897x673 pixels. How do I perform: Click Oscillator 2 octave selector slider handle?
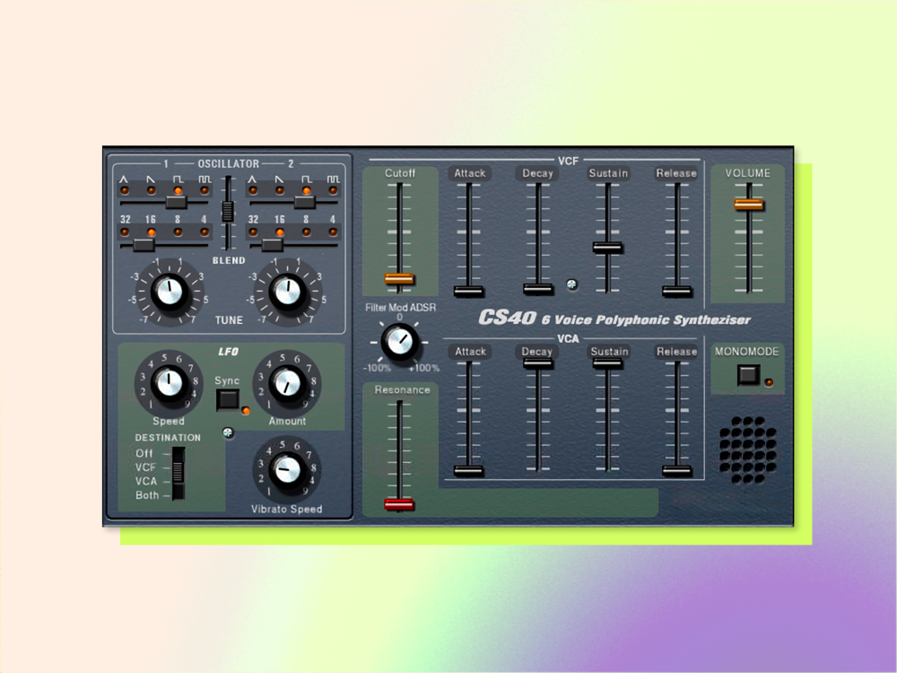(x=273, y=245)
